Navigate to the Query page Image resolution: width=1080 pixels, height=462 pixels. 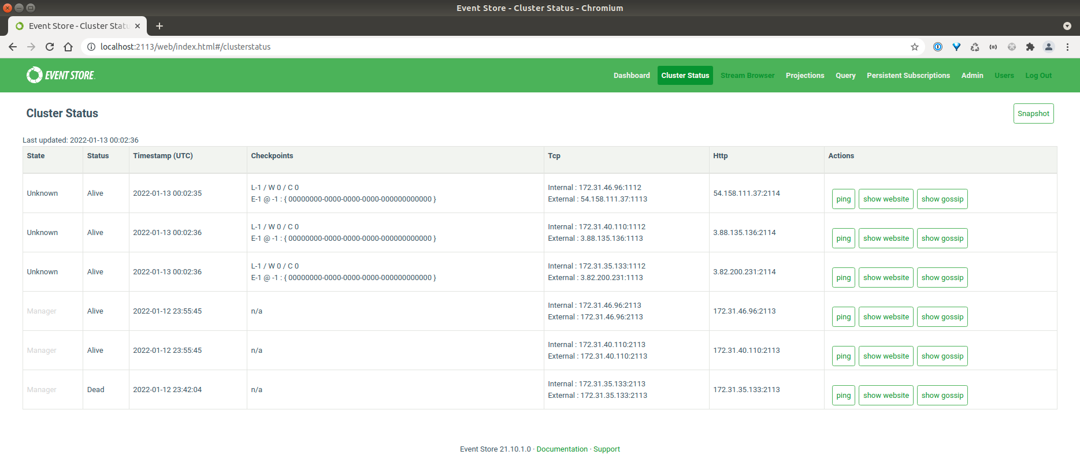point(845,76)
